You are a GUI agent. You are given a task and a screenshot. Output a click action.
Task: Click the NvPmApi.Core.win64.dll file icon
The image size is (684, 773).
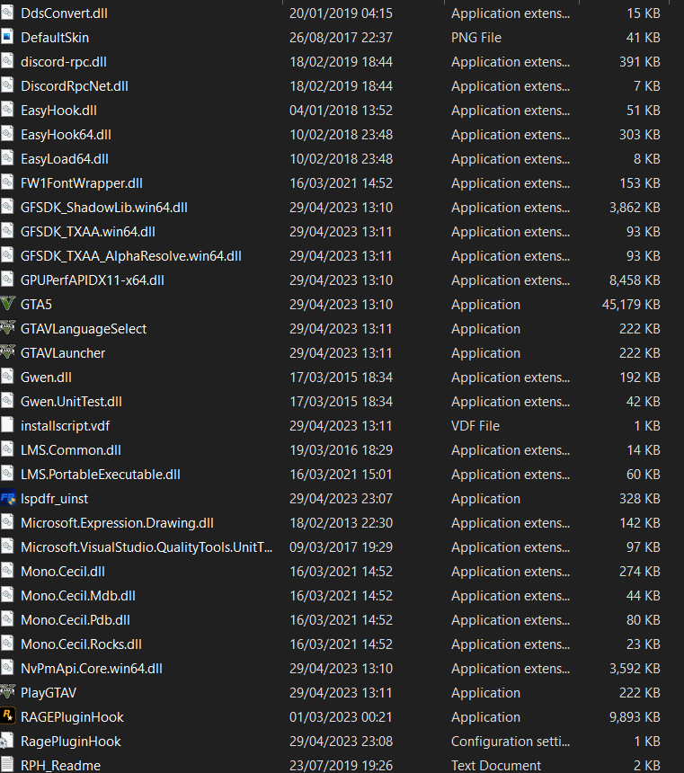point(7,668)
